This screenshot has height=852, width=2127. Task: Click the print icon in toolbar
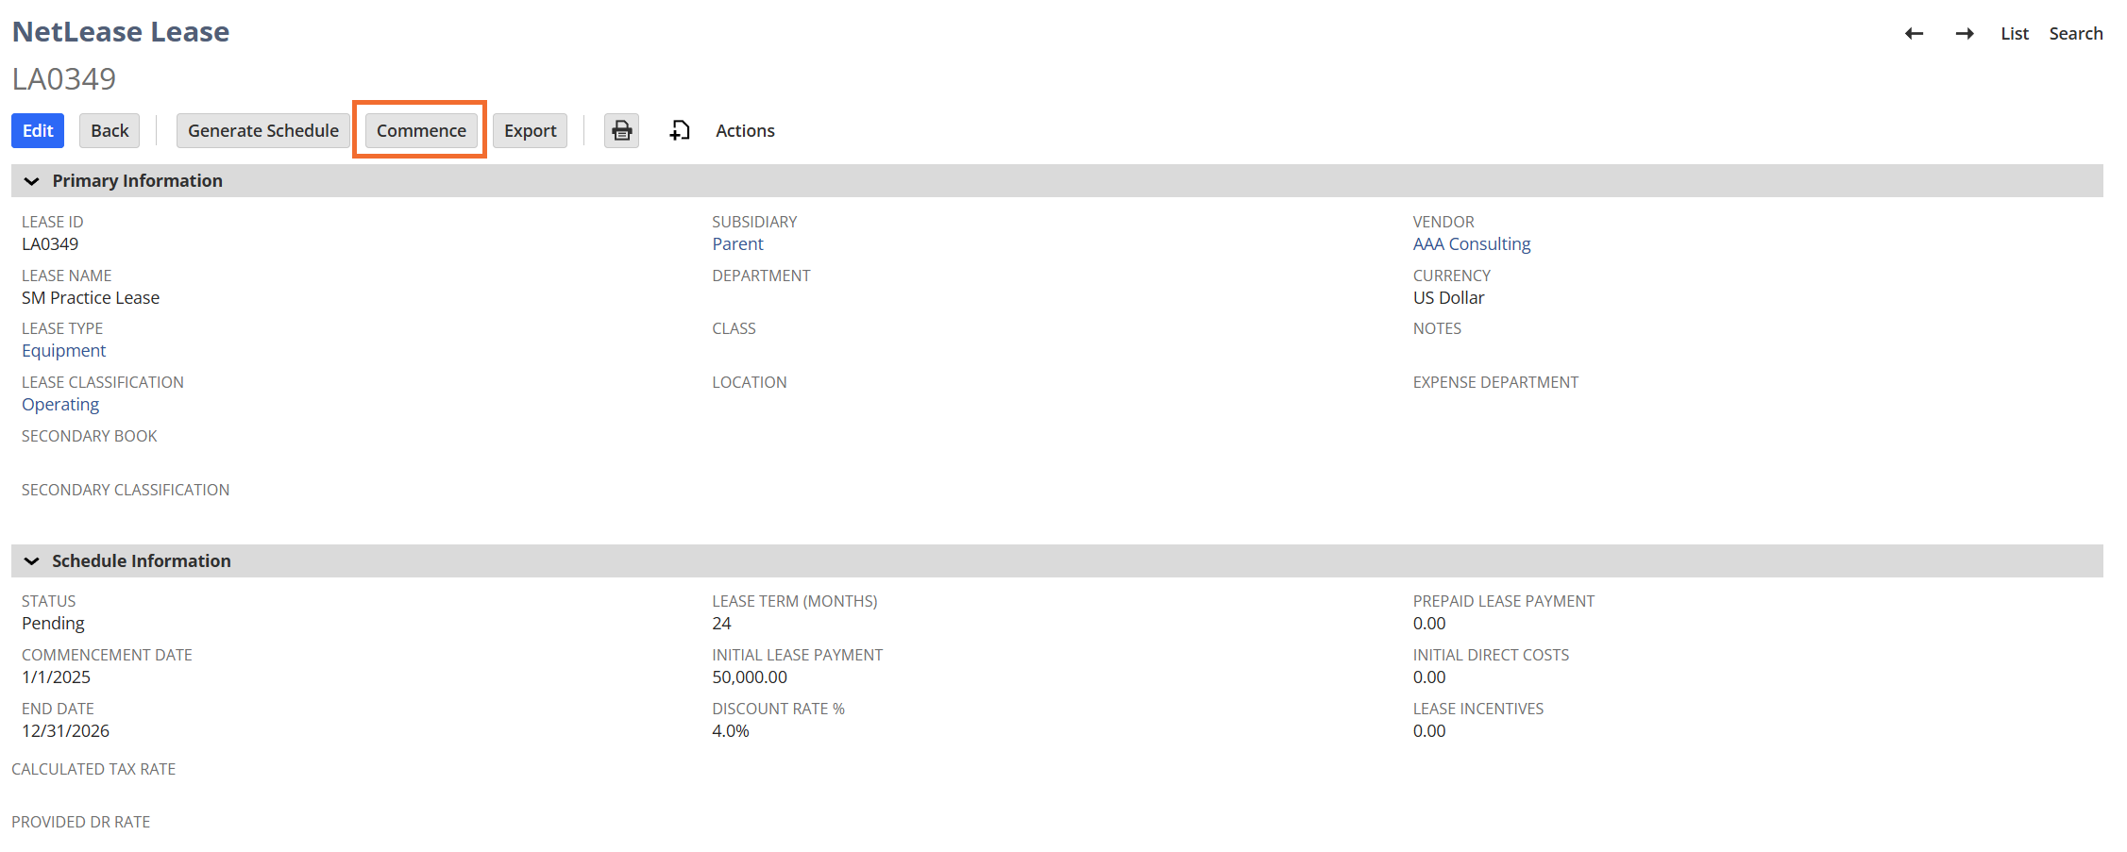pyautogui.click(x=621, y=130)
